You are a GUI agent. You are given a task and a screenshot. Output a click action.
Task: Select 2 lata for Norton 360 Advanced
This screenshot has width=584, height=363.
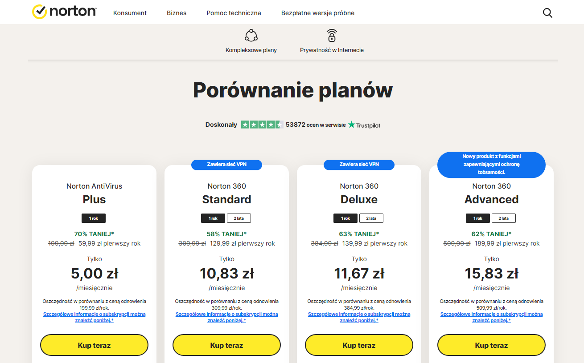pos(504,218)
